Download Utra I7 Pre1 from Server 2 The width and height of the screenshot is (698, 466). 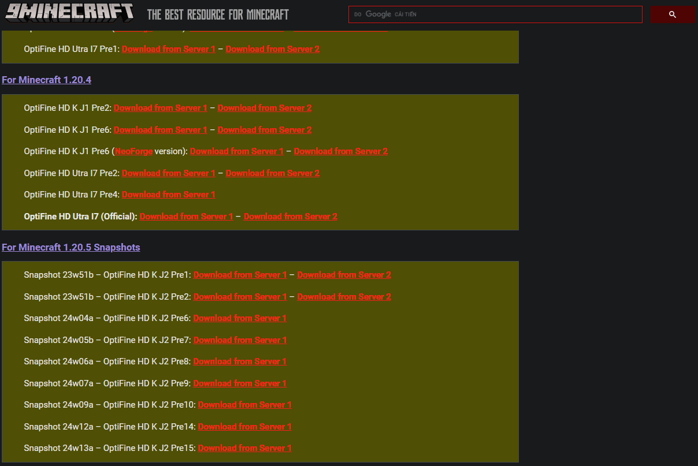(273, 49)
